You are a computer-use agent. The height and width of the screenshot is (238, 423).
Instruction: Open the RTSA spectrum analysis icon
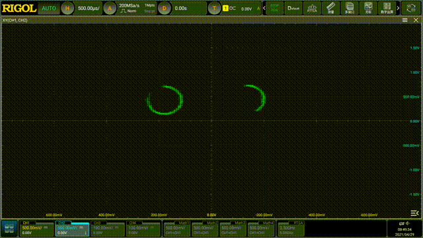312,8
